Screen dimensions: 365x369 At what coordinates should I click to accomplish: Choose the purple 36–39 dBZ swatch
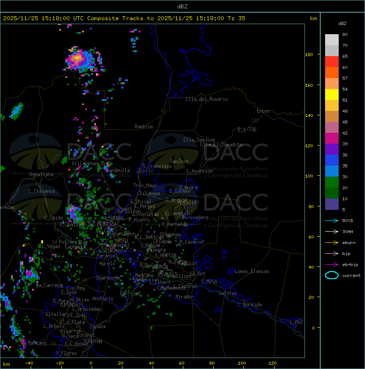332,149
